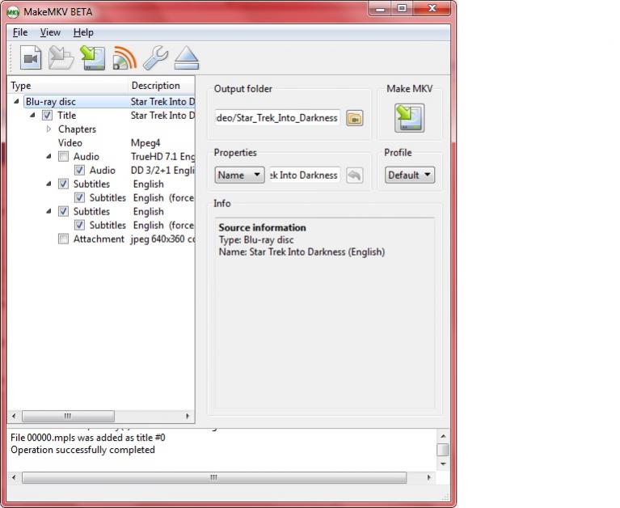
Task: Open the Name property dropdown
Action: tap(239, 175)
